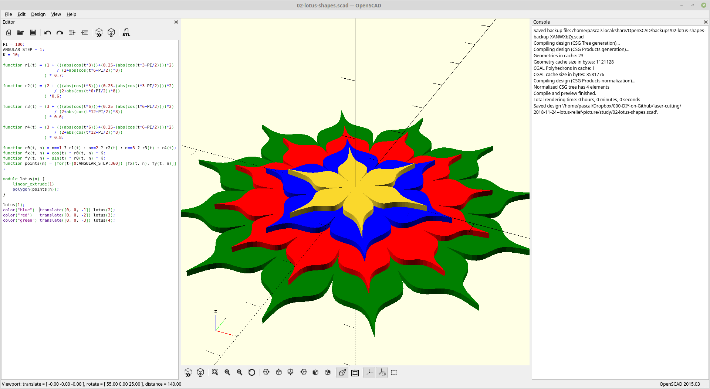Screen dimensions: 710x389
Task: Switch to the top view
Action: click(x=278, y=372)
